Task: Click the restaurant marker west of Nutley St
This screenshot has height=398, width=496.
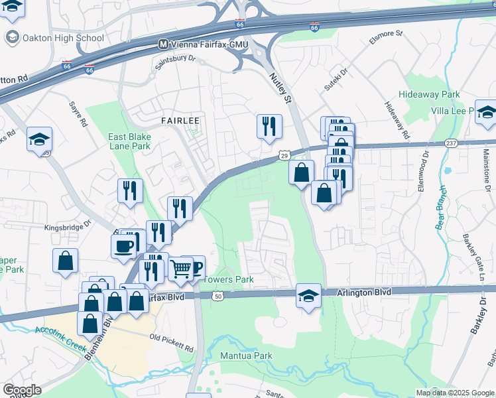Action: pyautogui.click(x=269, y=127)
